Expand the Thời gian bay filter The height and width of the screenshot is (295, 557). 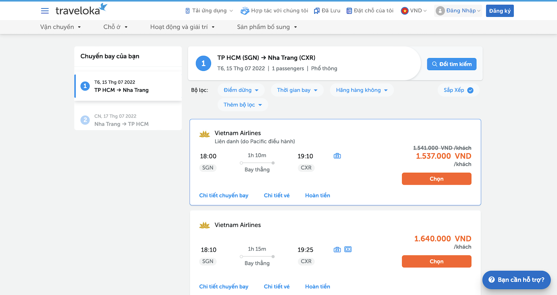click(297, 90)
